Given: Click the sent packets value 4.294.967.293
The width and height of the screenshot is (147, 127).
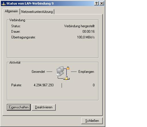Looking at the screenshot, I should [x=44, y=85].
